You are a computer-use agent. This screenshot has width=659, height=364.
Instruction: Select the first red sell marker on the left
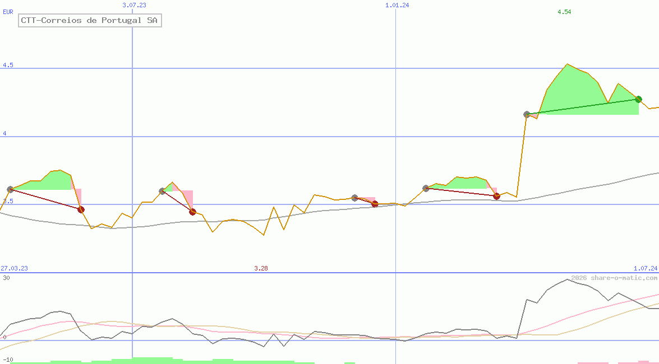(81, 209)
